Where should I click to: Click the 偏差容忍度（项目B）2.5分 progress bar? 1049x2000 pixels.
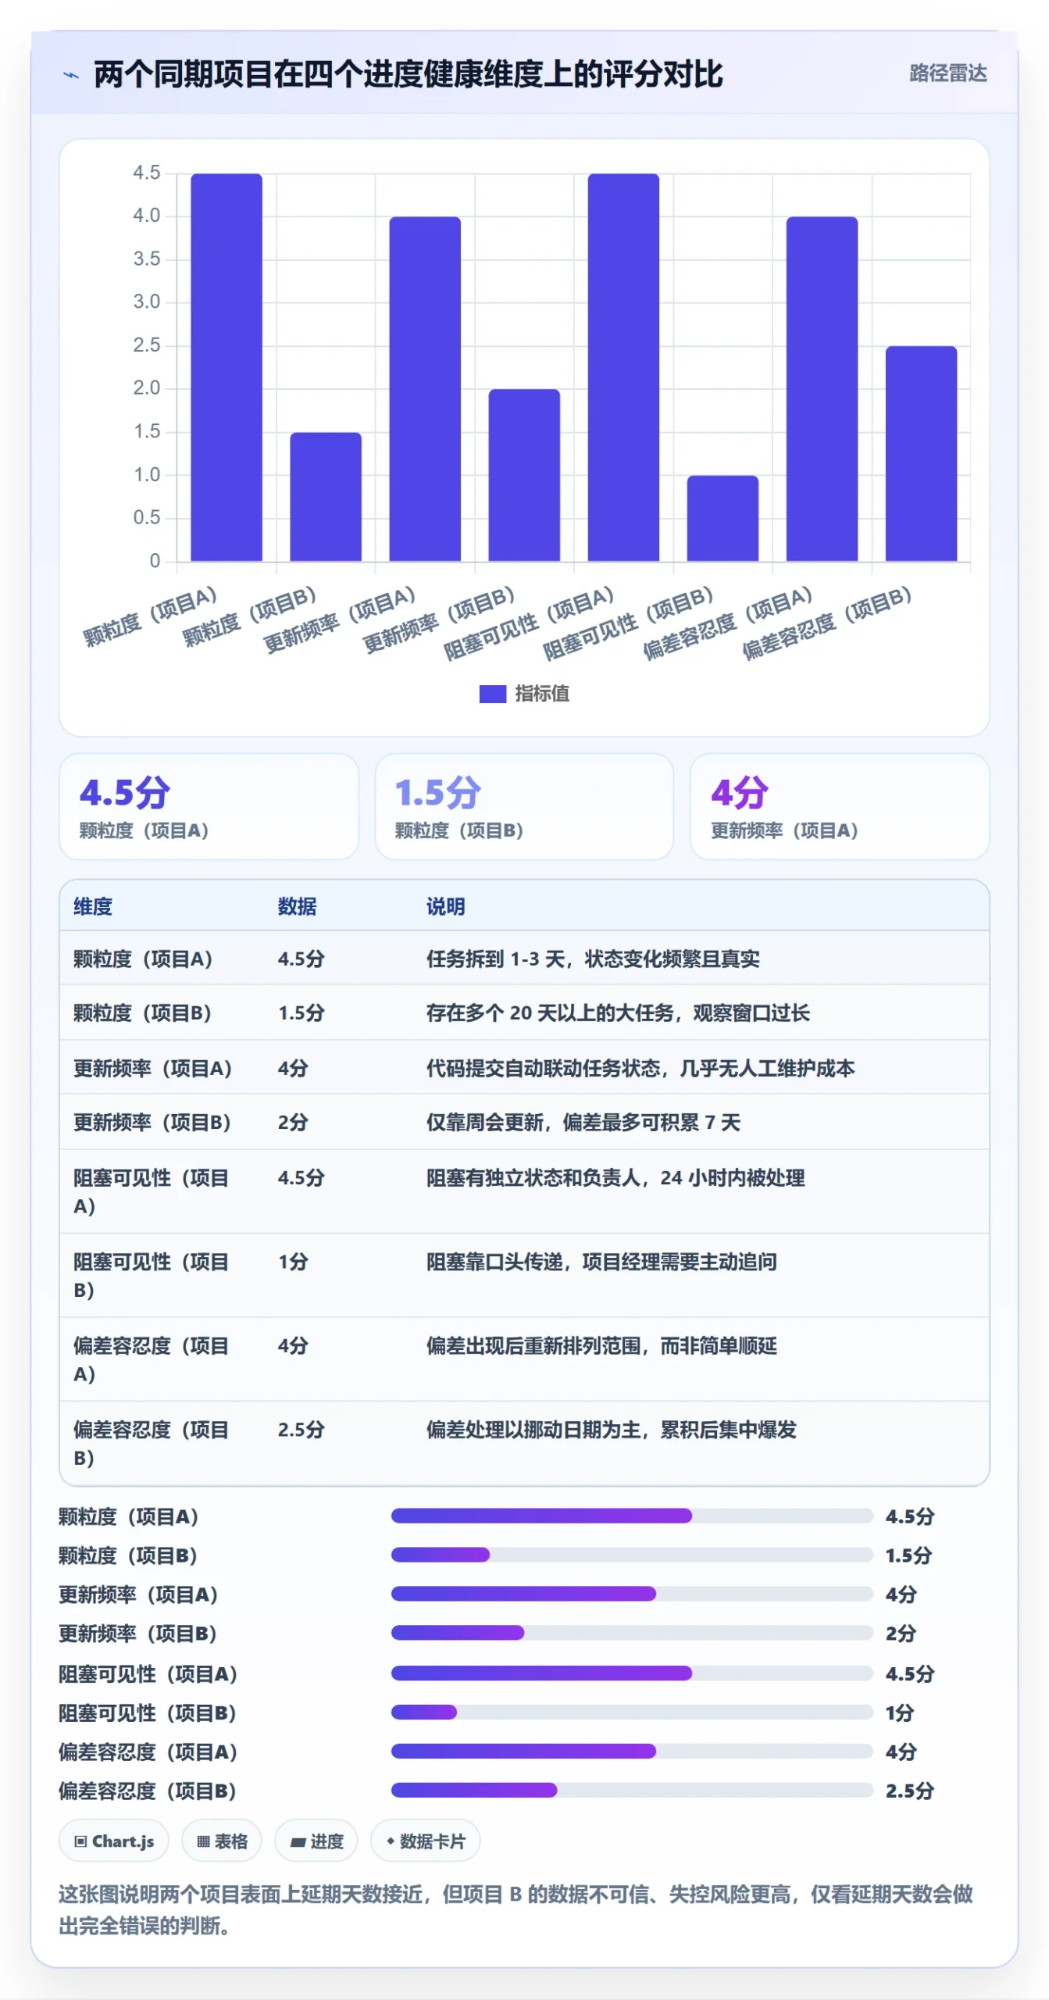(632, 1790)
